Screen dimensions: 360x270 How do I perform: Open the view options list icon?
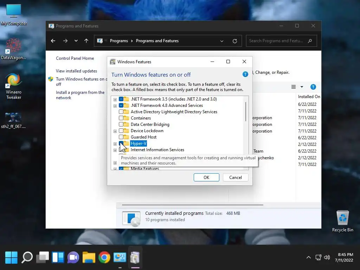click(294, 87)
